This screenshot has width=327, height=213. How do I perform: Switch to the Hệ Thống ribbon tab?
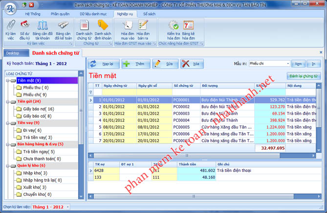pyautogui.click(x=33, y=14)
